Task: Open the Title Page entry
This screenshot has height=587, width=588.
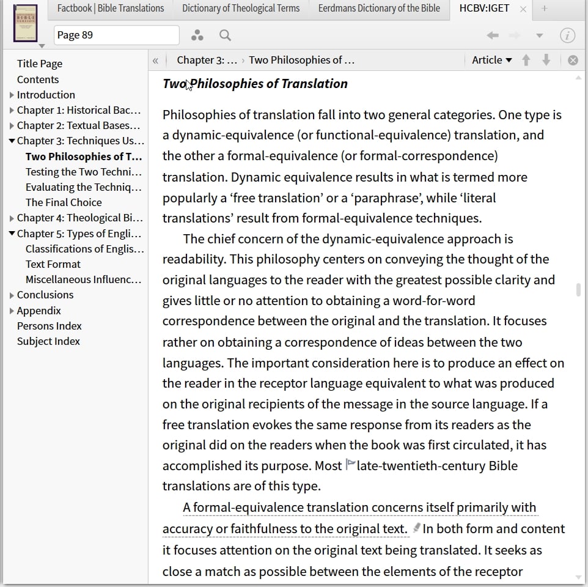Action: (x=39, y=64)
